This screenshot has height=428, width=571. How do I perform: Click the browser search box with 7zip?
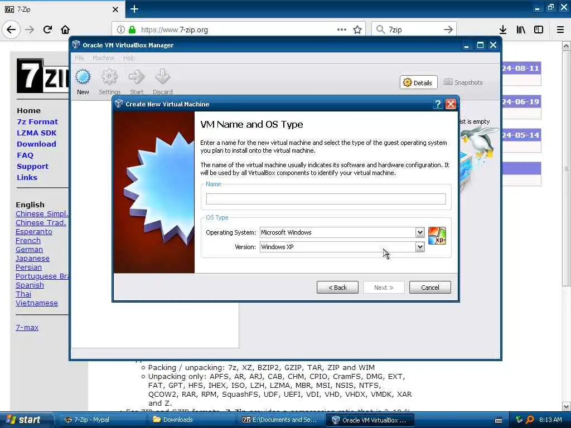(x=414, y=30)
